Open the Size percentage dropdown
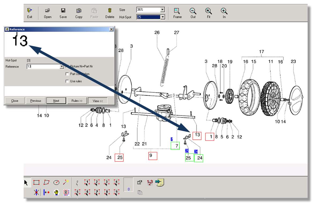Image resolution: width=313 pixels, height=204 pixels. [x=162, y=10]
